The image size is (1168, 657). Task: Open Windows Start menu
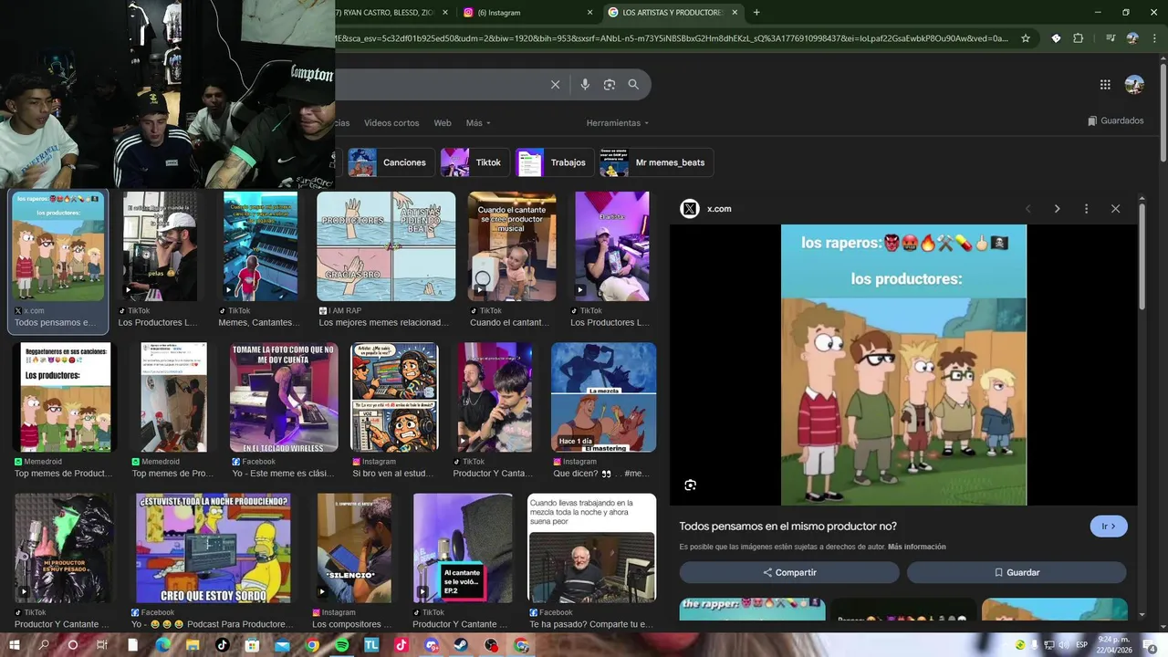point(15,645)
